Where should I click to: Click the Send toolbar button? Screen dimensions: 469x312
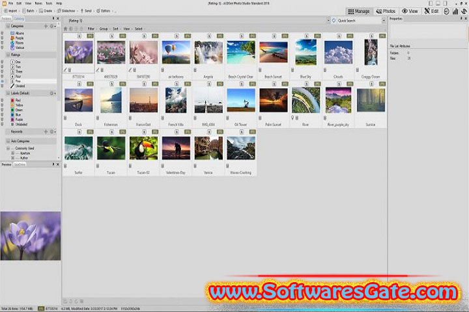86,11
